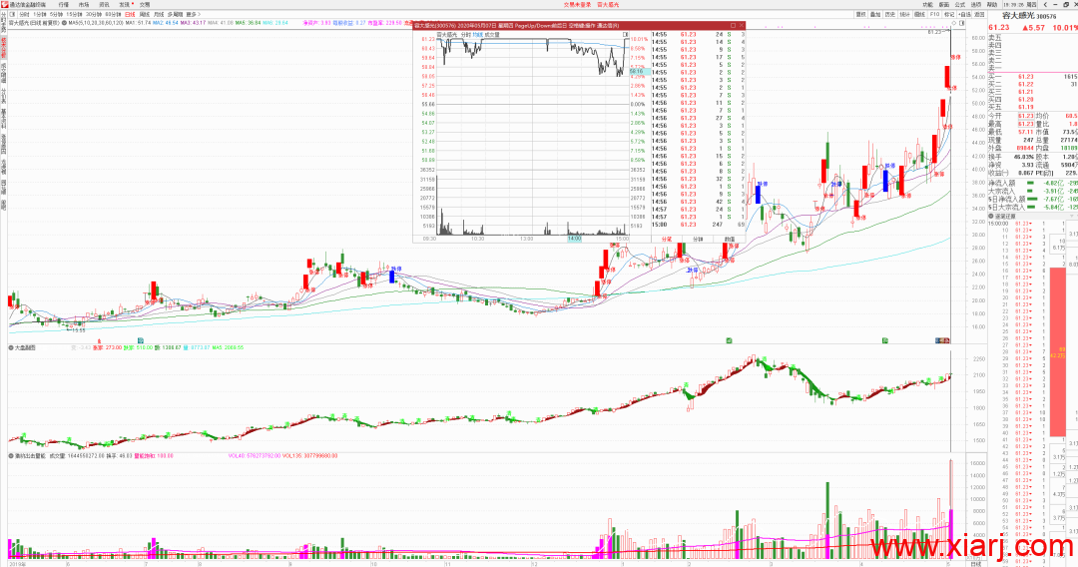1078x567 pixels.
Task: Switch chart to 60分钟 period
Action: [x=113, y=14]
